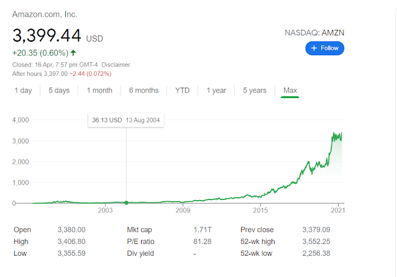Click the USD currency label

[94, 39]
